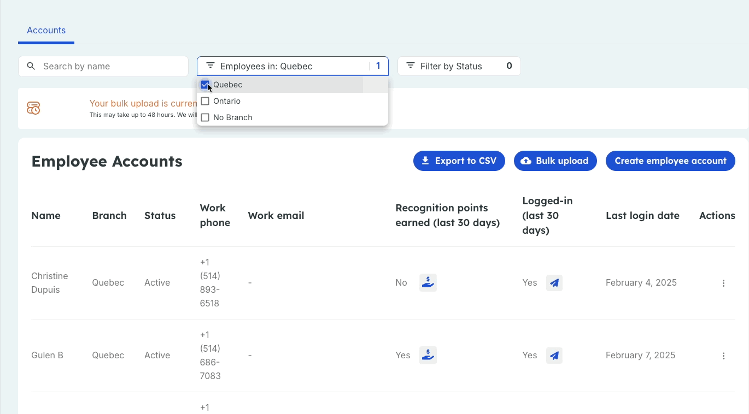Click the recognition points icon in Christine Dupuis row
749x414 pixels.
(428, 283)
